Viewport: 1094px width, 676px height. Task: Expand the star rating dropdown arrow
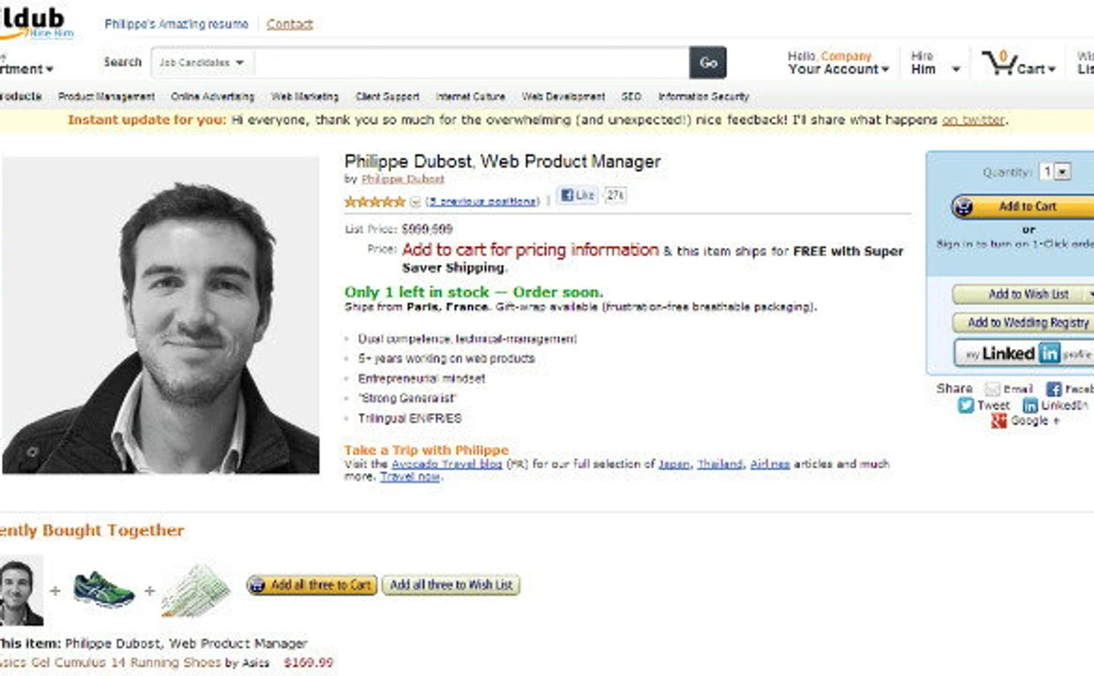point(416,202)
